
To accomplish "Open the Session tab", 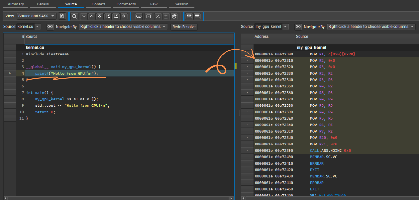I will click(182, 4).
